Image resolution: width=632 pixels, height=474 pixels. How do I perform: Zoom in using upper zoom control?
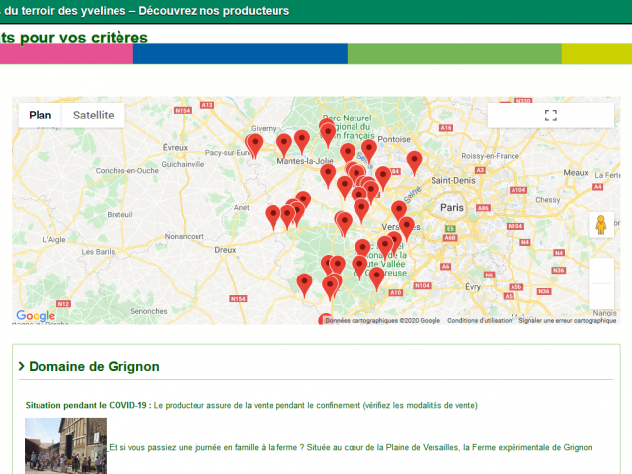(601, 271)
